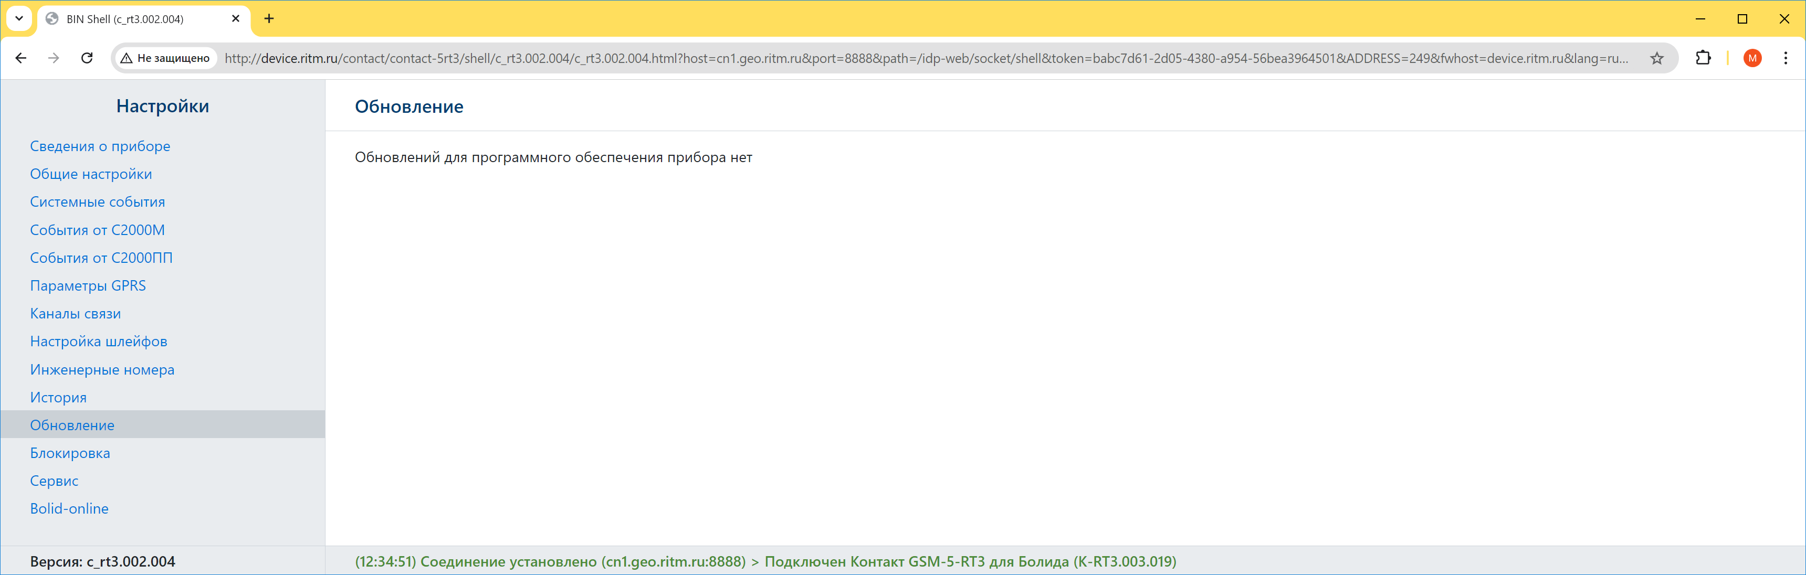Open 'Сведения о приборе' settings
The height and width of the screenshot is (575, 1806).
click(x=100, y=146)
